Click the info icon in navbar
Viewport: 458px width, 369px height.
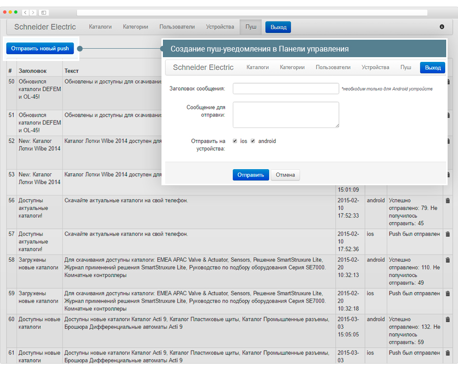coord(442,27)
